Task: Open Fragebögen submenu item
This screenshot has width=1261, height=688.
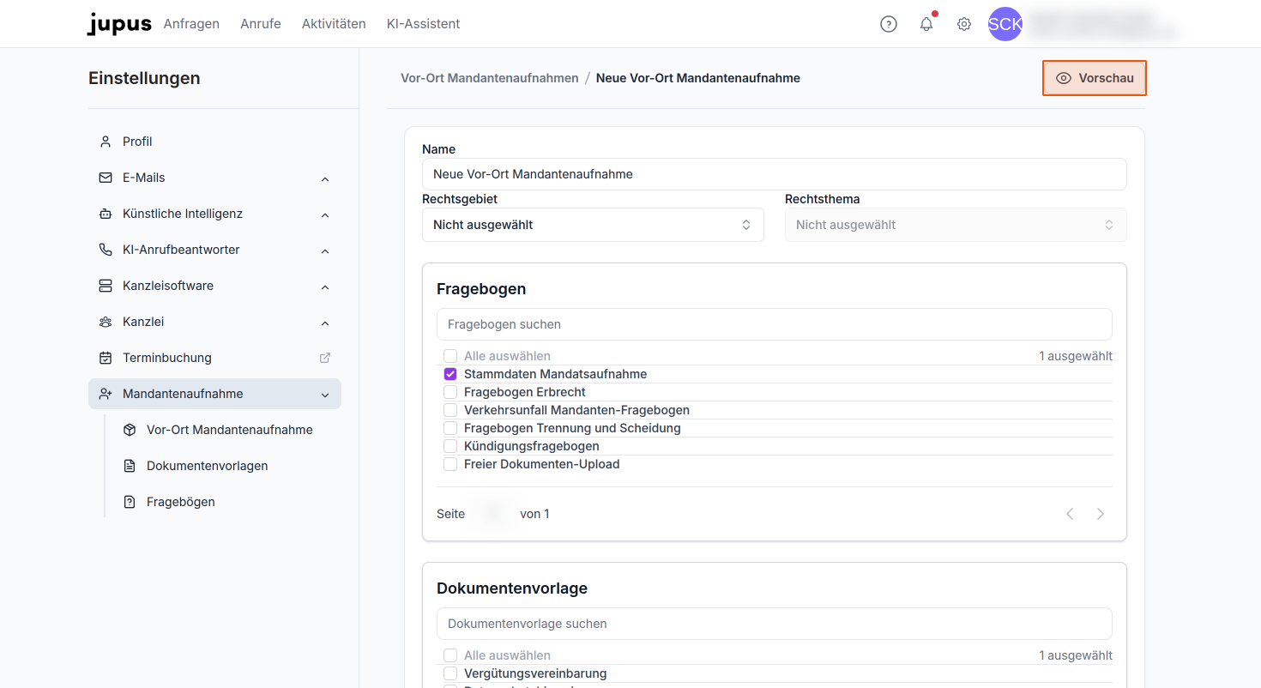Action: click(181, 502)
